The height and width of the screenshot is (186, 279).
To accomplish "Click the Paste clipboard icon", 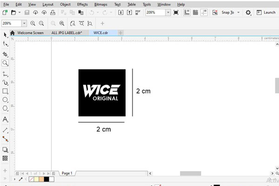I will click(x=81, y=13).
